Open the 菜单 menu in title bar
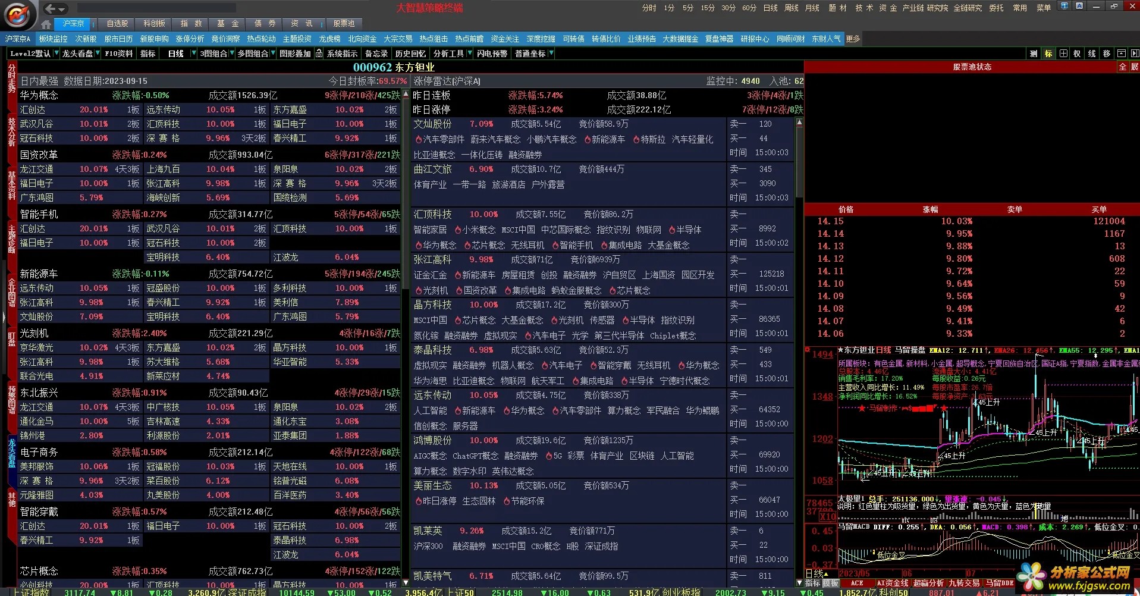Screen dimensions: 1140x596 click(1044, 8)
